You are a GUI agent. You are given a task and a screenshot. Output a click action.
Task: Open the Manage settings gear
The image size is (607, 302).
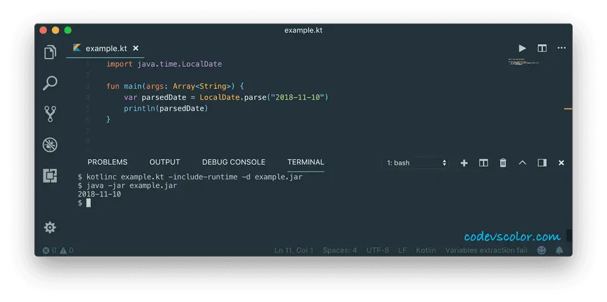pos(50,227)
